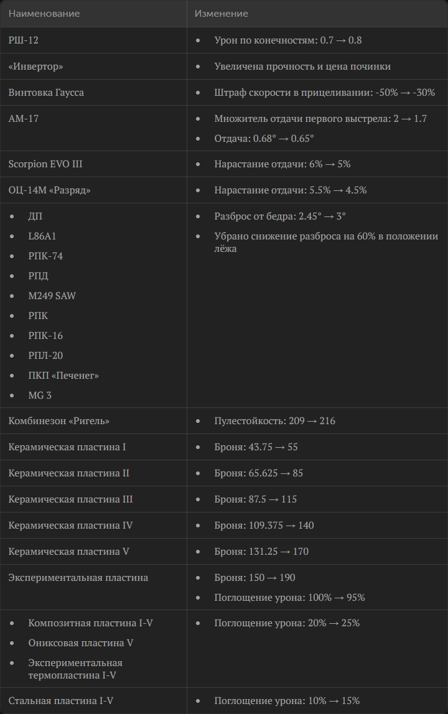The height and width of the screenshot is (714, 448).
Task: Select ПКП «Печенег» list item
Action: coord(63,375)
